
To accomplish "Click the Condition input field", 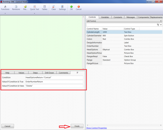I will coord(54,77).
